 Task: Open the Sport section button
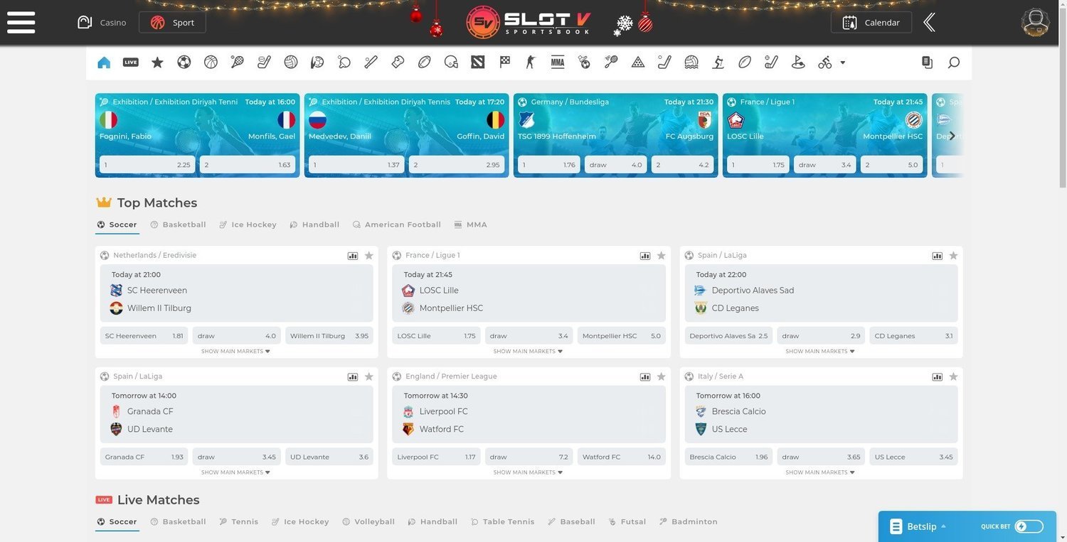172,22
